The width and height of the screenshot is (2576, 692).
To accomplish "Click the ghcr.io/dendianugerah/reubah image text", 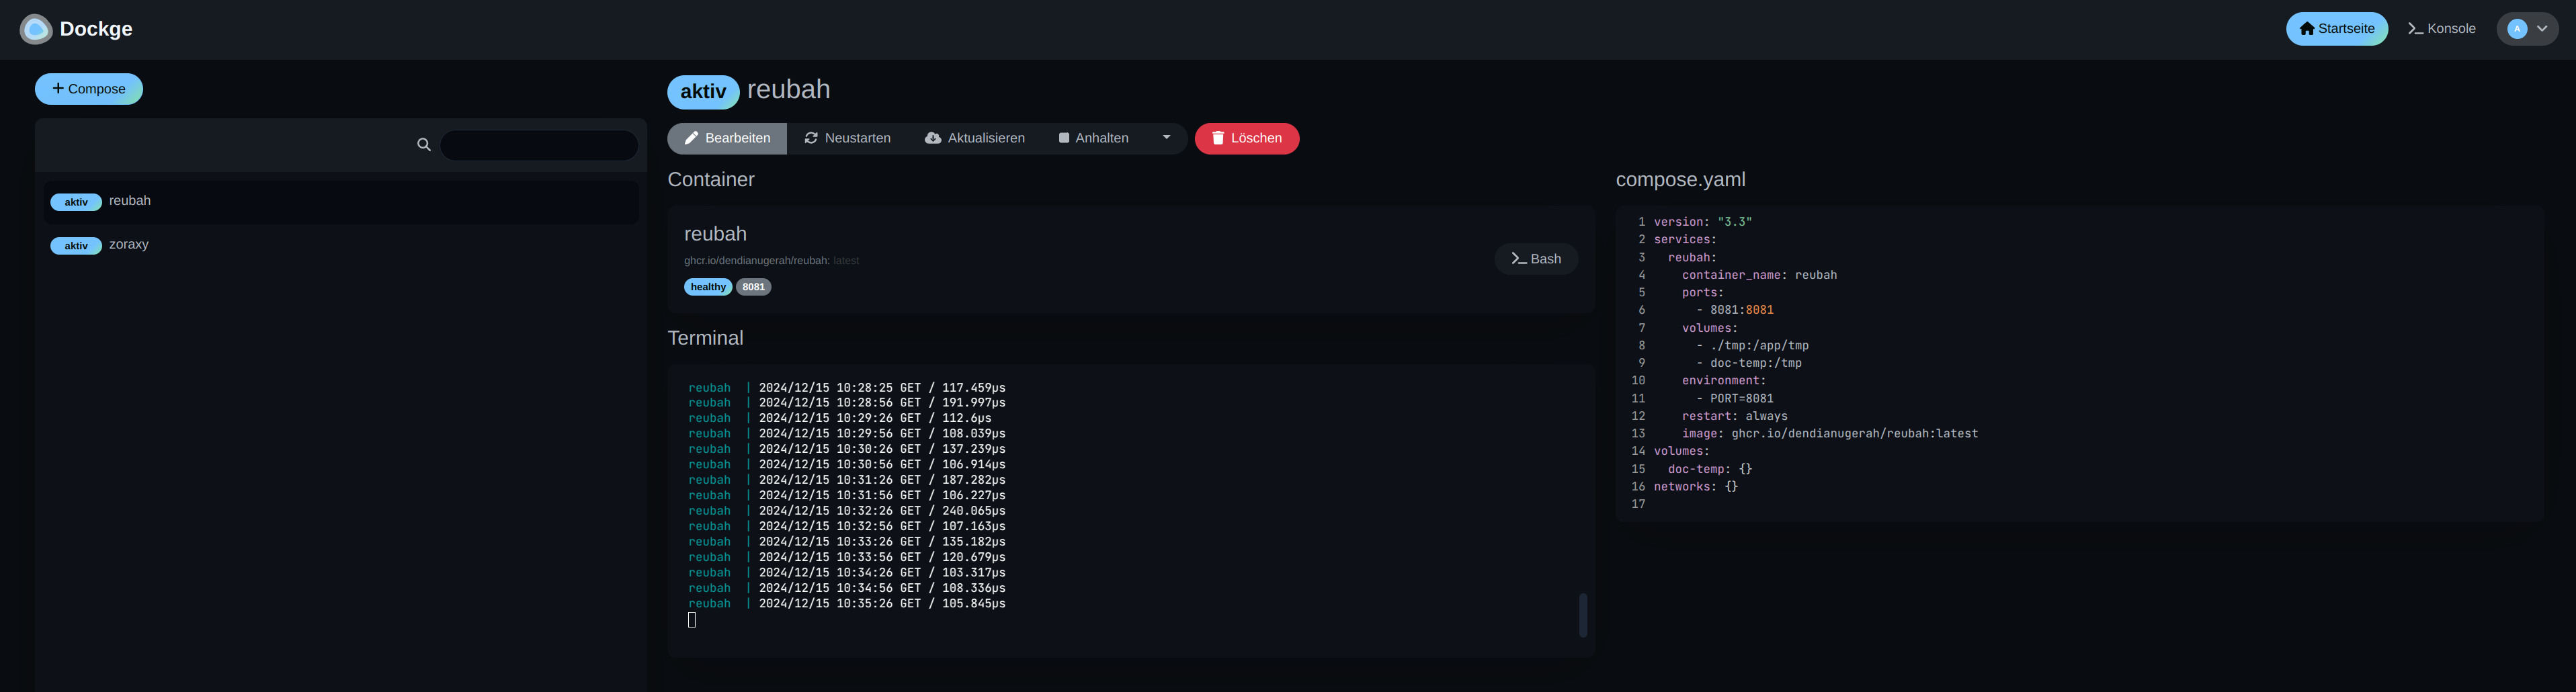I will (757, 261).
